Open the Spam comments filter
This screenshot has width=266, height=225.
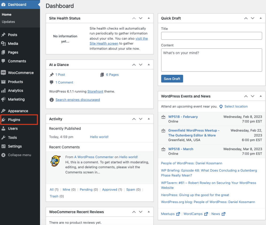pyautogui.click(x=131, y=189)
